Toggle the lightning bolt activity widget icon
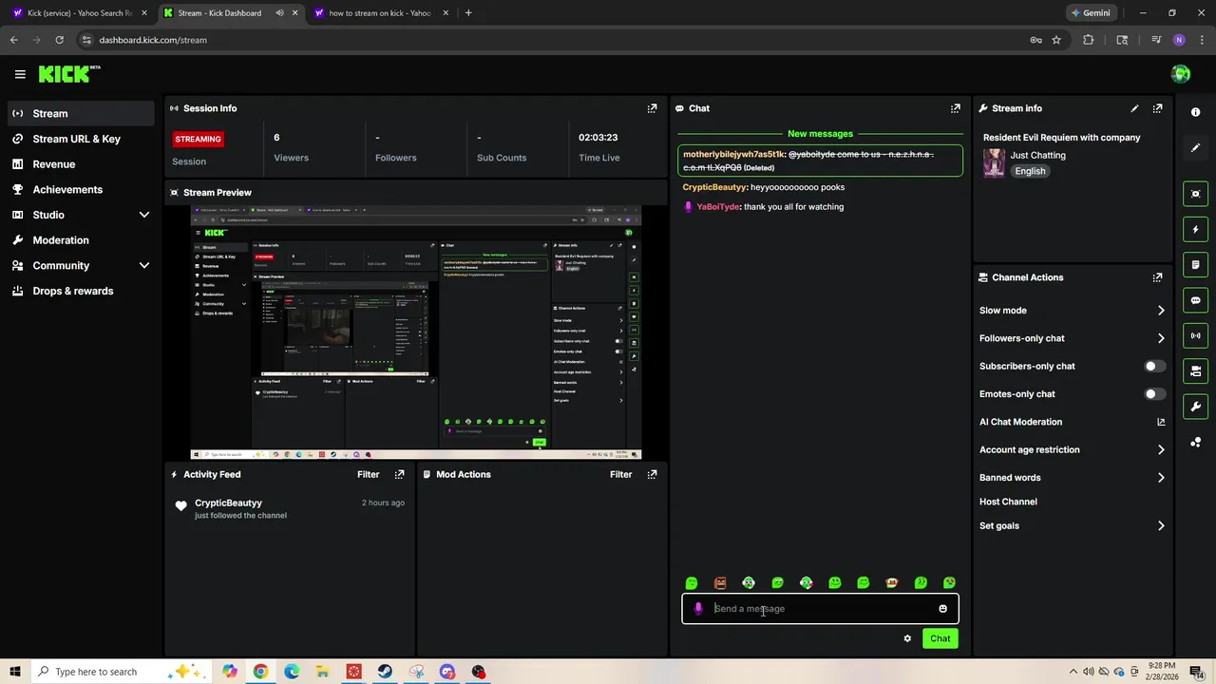This screenshot has width=1216, height=684. pos(1196,229)
